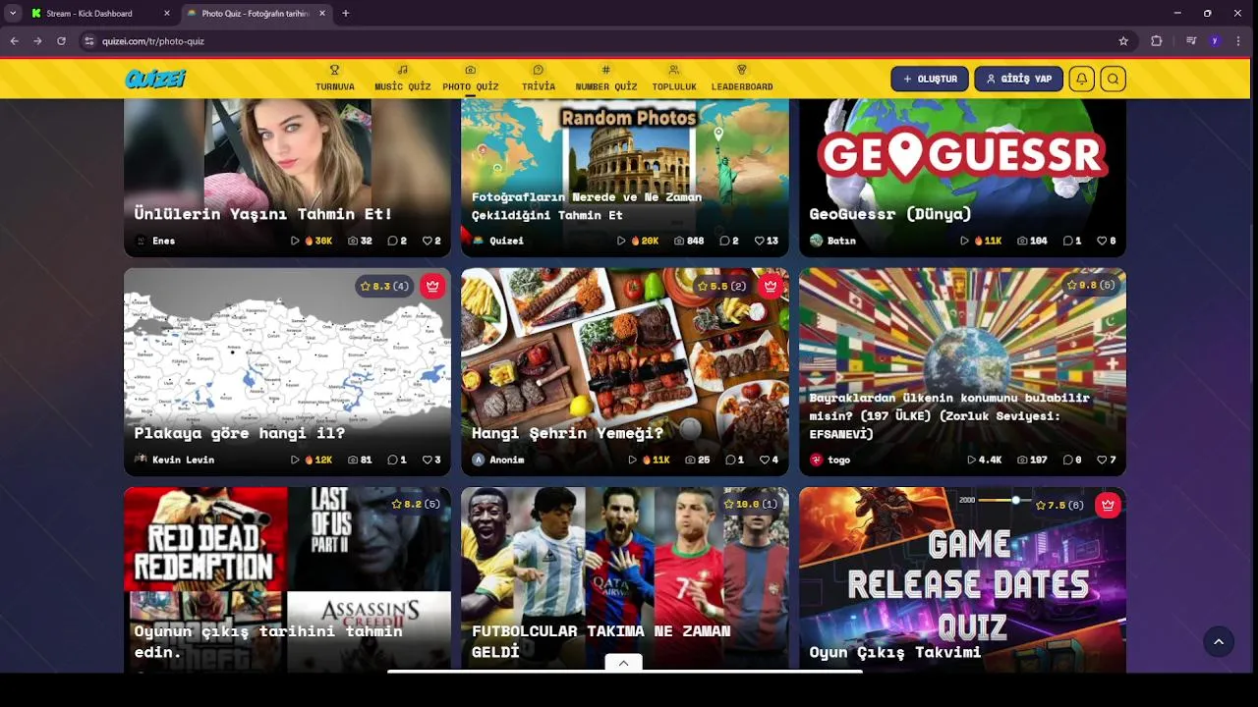Click author Kevin Levin name

point(183,460)
